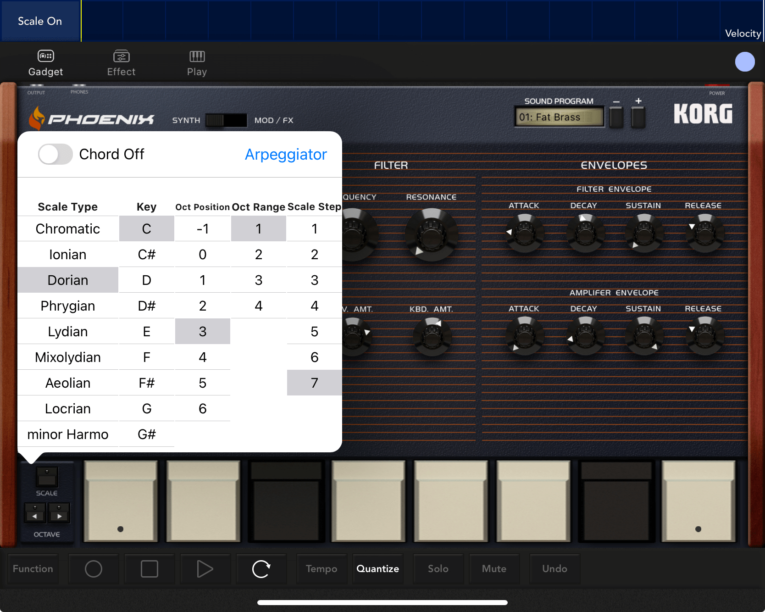The width and height of the screenshot is (765, 612).
Task: Switch to the Play tab
Action: 197,63
